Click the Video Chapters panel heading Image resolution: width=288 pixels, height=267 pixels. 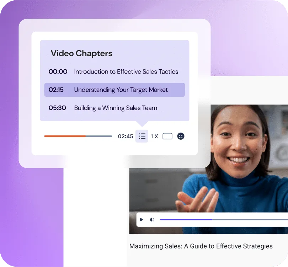[81, 53]
